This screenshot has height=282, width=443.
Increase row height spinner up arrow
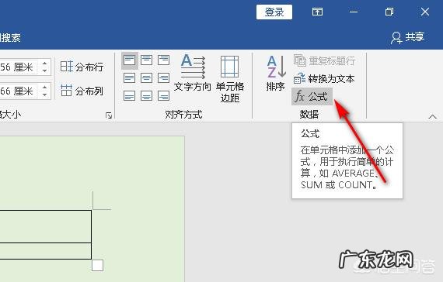(44, 64)
